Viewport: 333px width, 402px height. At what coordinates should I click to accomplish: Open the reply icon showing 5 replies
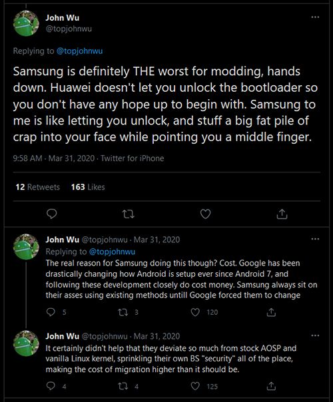51,312
